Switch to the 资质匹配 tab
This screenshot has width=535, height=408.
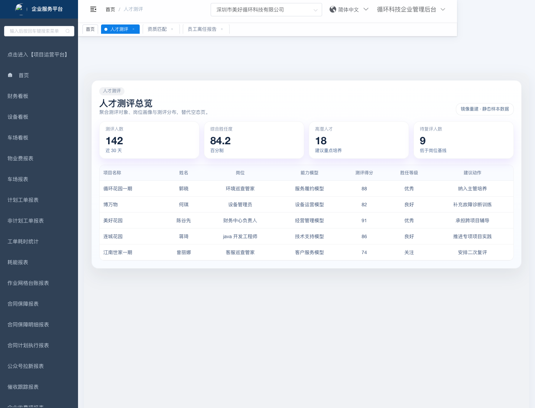coord(157,29)
